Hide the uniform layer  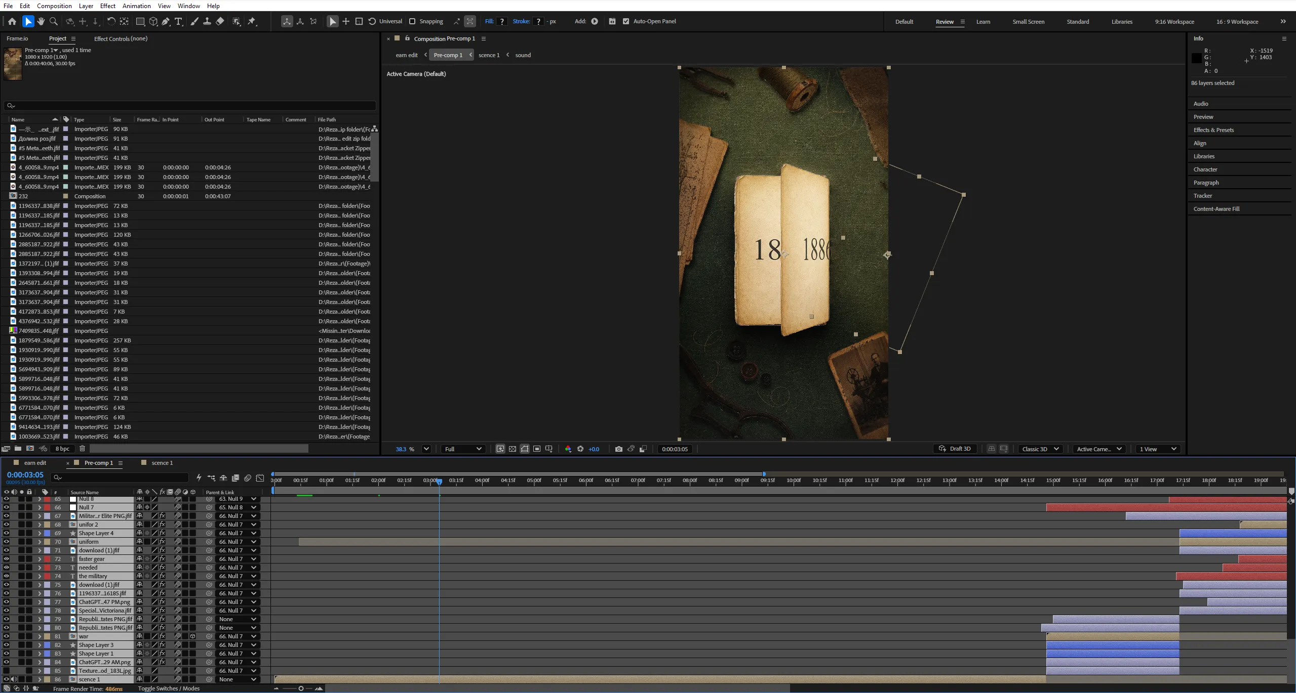[6, 542]
